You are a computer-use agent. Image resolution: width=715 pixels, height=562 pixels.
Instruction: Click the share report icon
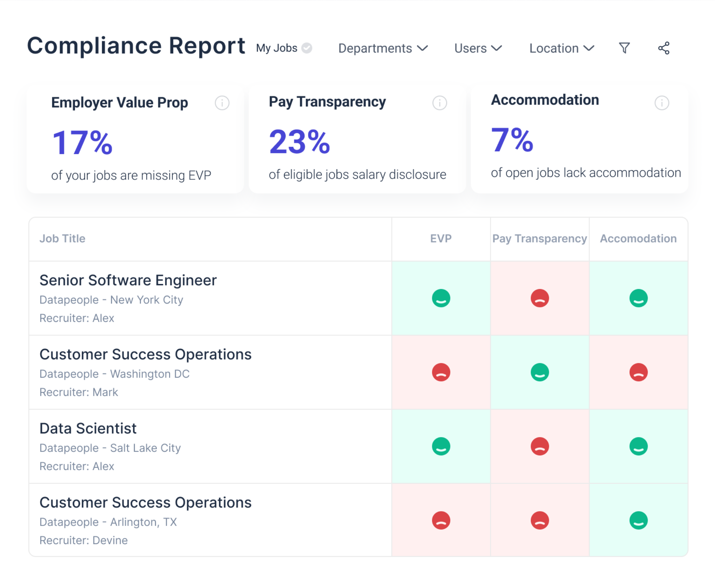point(664,48)
